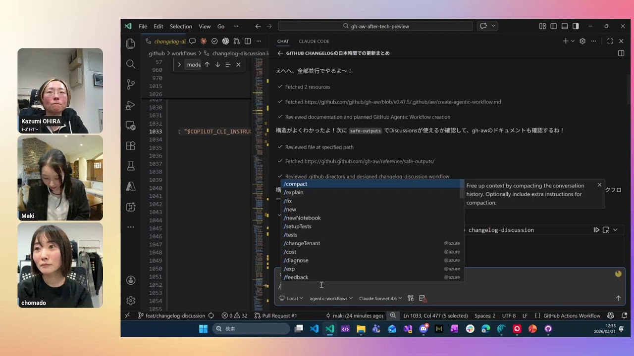634x356 pixels.
Task: Click the feat/changelog-discussion branch in status bar
Action: 171,315
